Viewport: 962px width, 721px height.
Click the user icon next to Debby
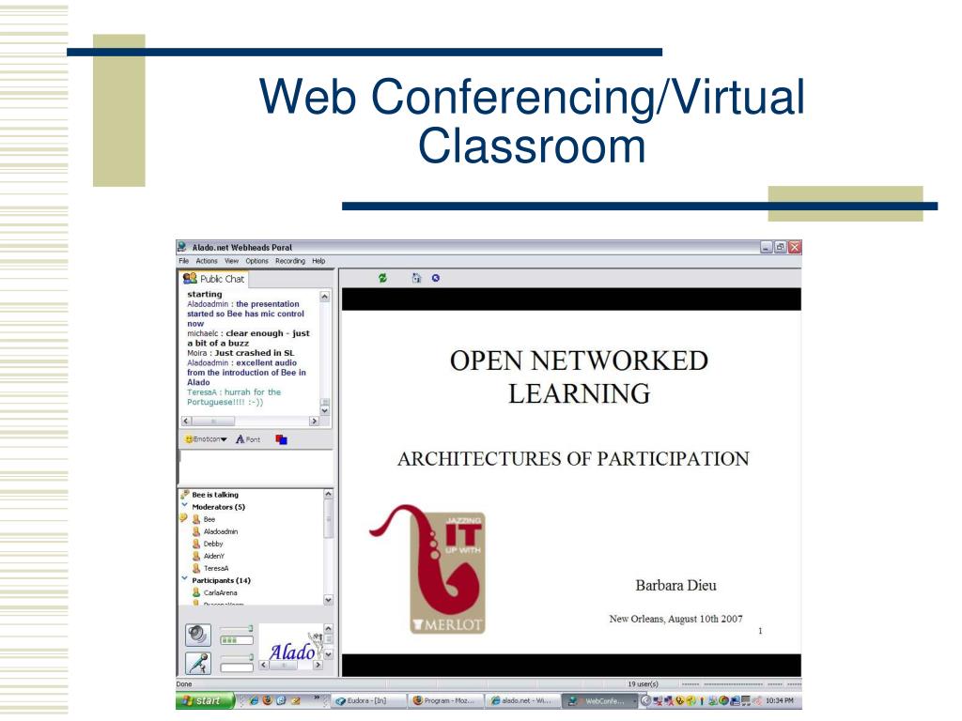[x=196, y=544]
